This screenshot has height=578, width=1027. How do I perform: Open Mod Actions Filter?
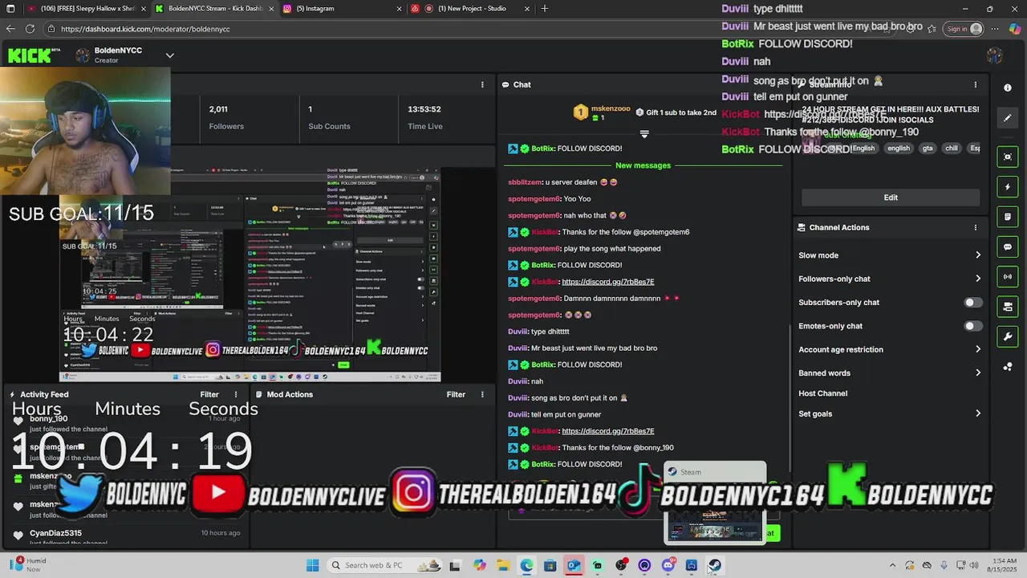tap(456, 394)
